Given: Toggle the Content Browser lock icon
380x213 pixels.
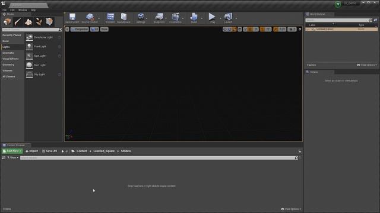Looking at the screenshot, I should click(x=300, y=151).
